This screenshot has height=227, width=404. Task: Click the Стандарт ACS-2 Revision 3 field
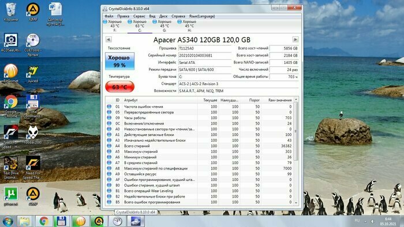(x=238, y=84)
